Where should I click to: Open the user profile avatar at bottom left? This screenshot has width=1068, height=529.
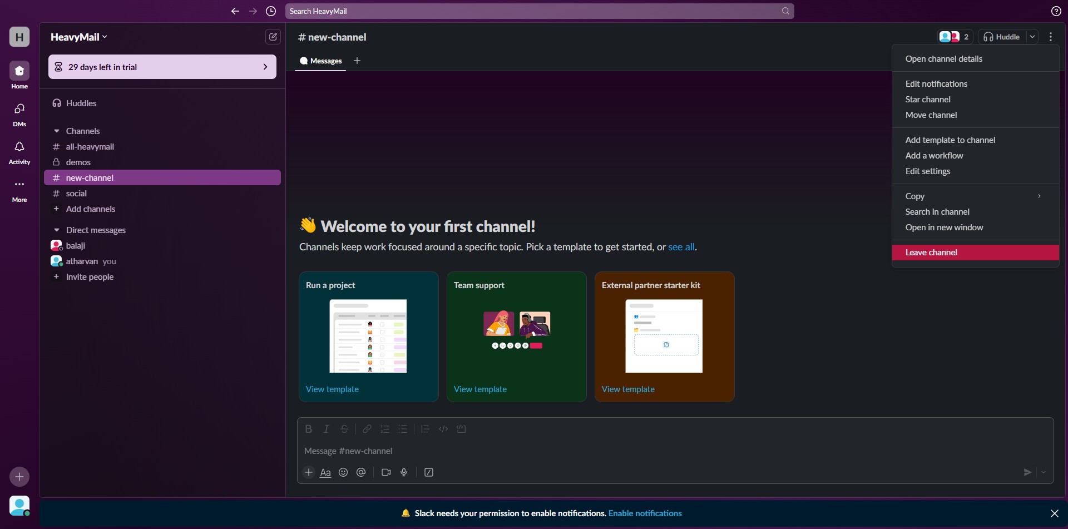click(19, 506)
